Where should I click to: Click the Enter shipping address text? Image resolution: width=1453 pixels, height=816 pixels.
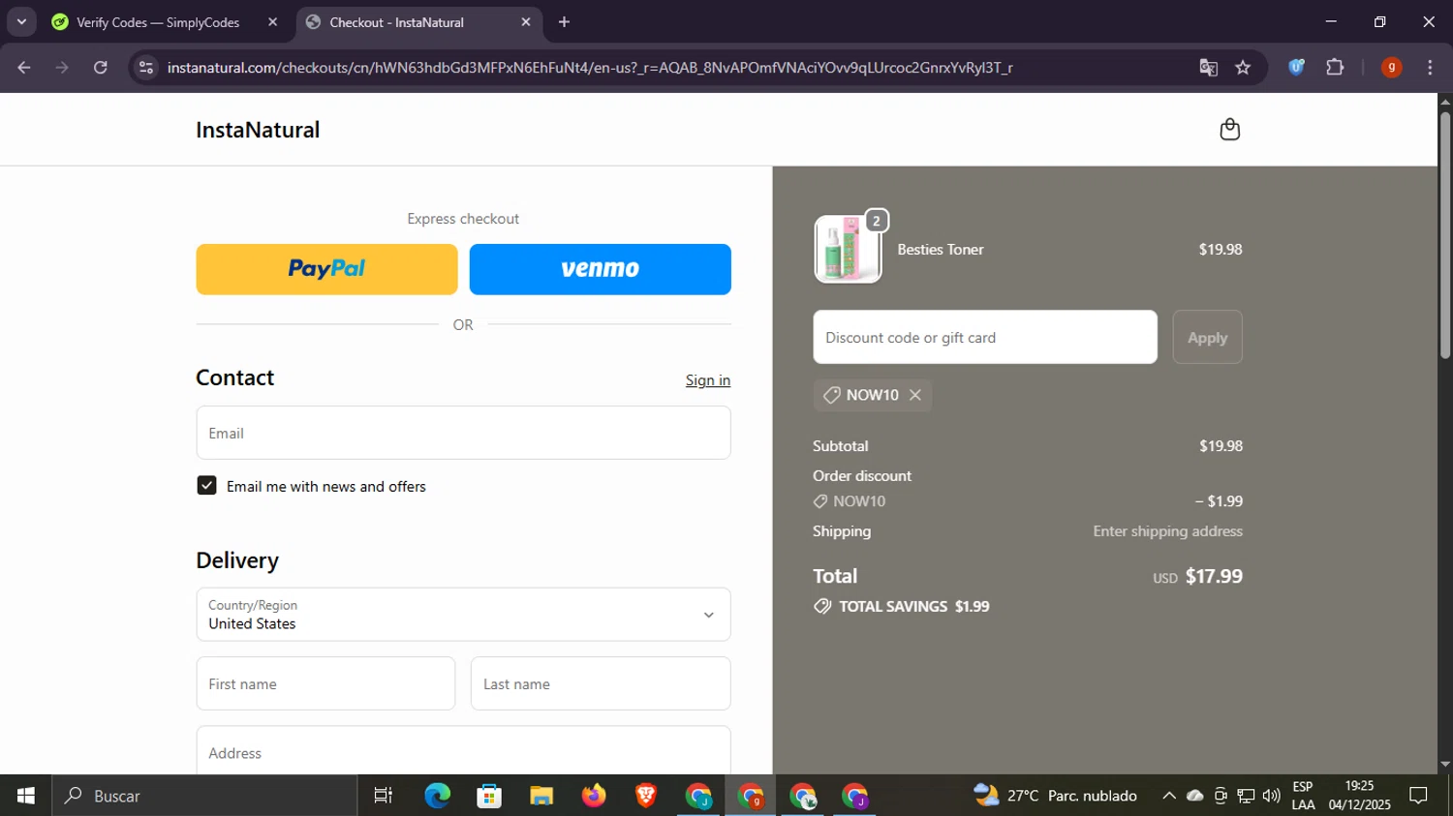1167,530
